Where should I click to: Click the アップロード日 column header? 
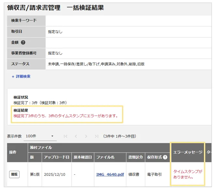pos(56,157)
